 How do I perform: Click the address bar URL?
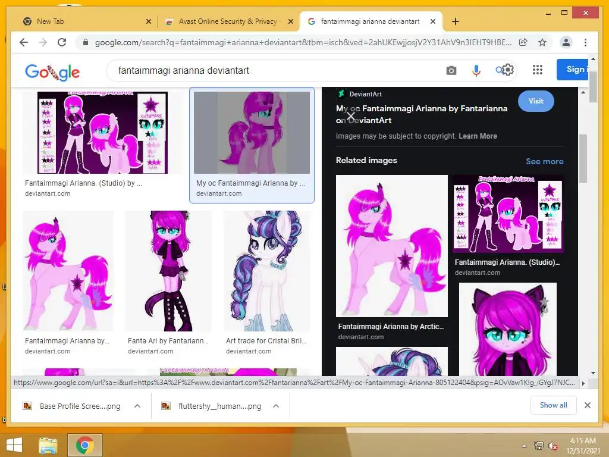click(303, 42)
